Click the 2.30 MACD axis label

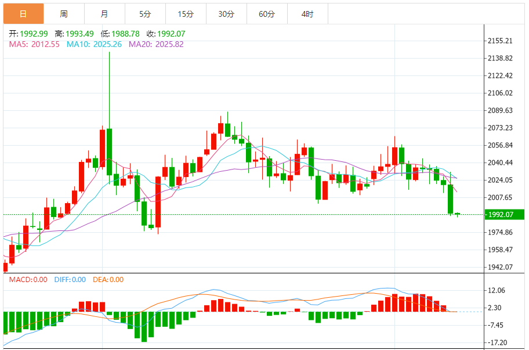pos(495,308)
